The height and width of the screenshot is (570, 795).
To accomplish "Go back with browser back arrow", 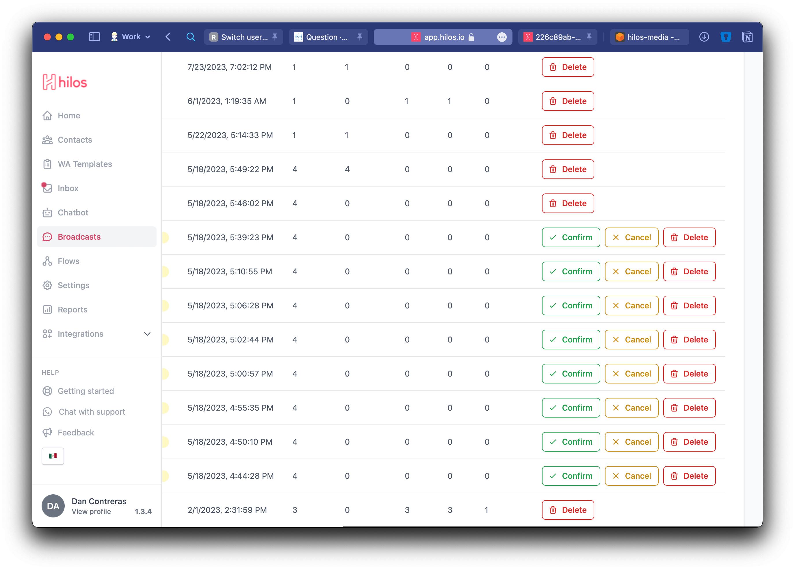I will point(168,37).
